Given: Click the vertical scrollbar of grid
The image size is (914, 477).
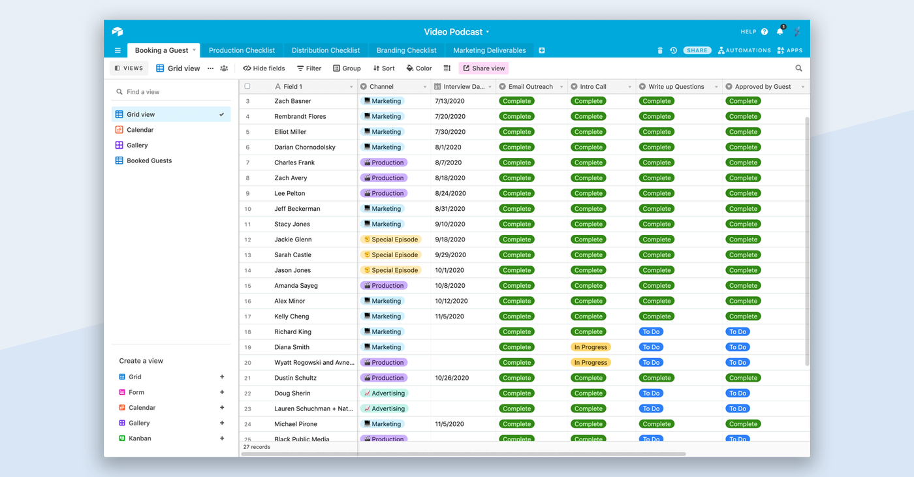Looking at the screenshot, I should (807, 241).
